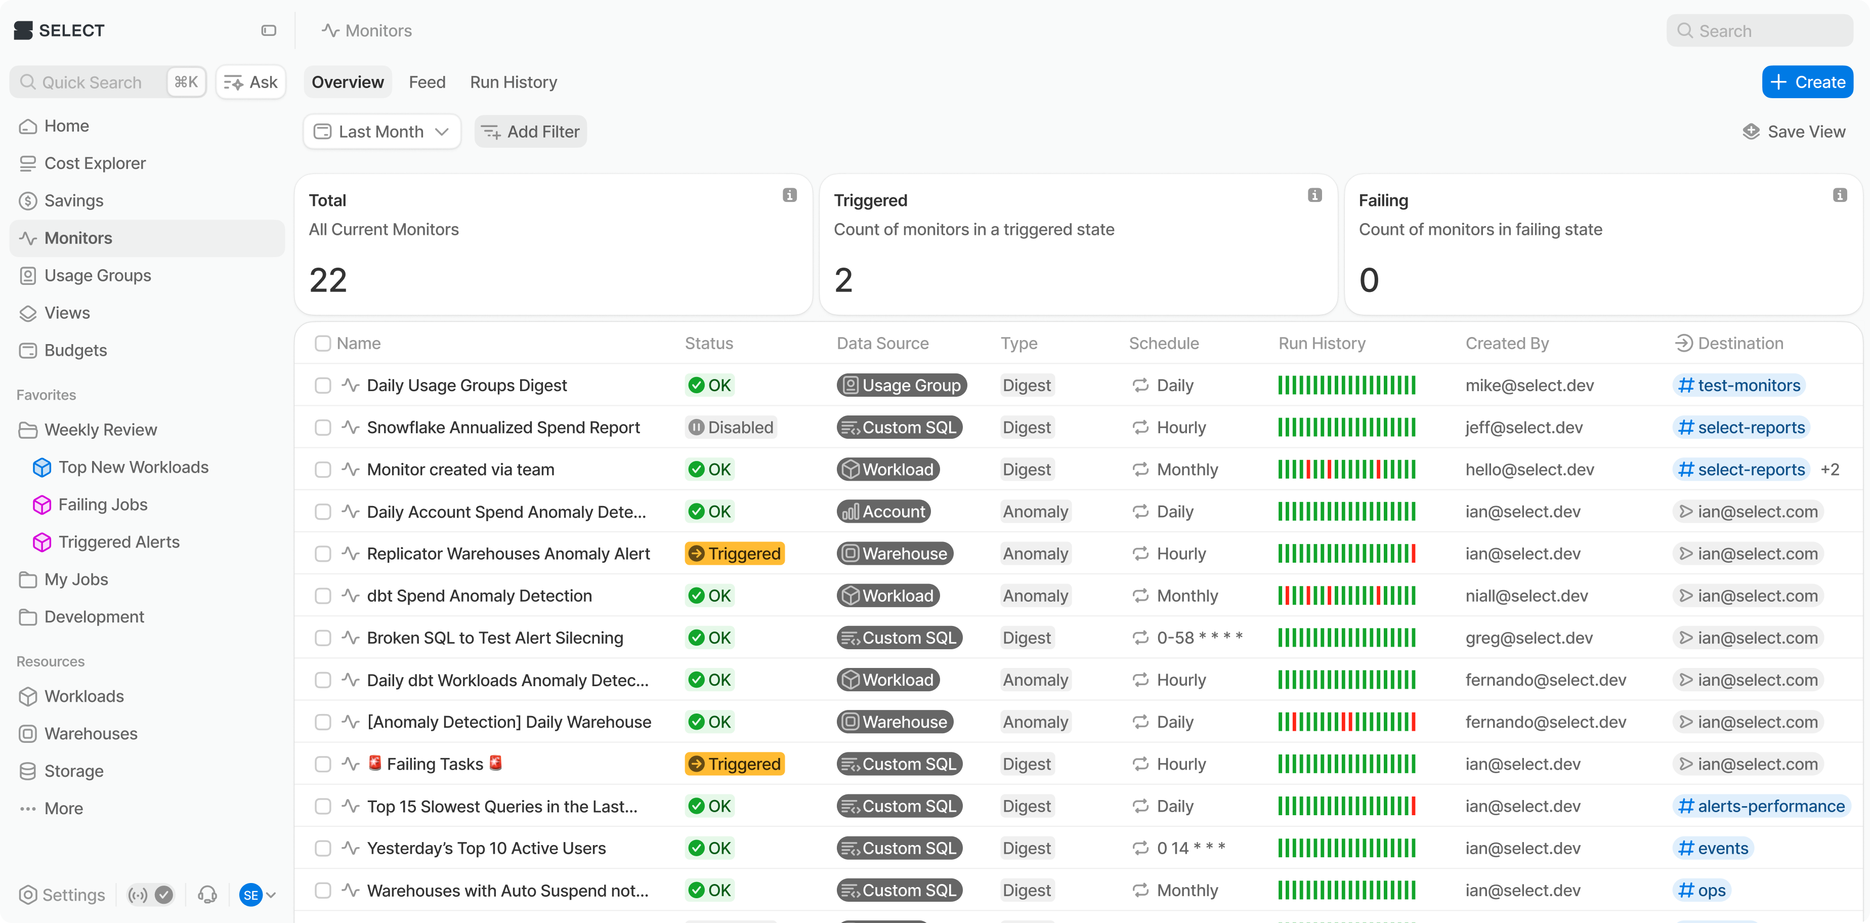Click the broadcast status indicator icon
The width and height of the screenshot is (1870, 923).
(138, 895)
